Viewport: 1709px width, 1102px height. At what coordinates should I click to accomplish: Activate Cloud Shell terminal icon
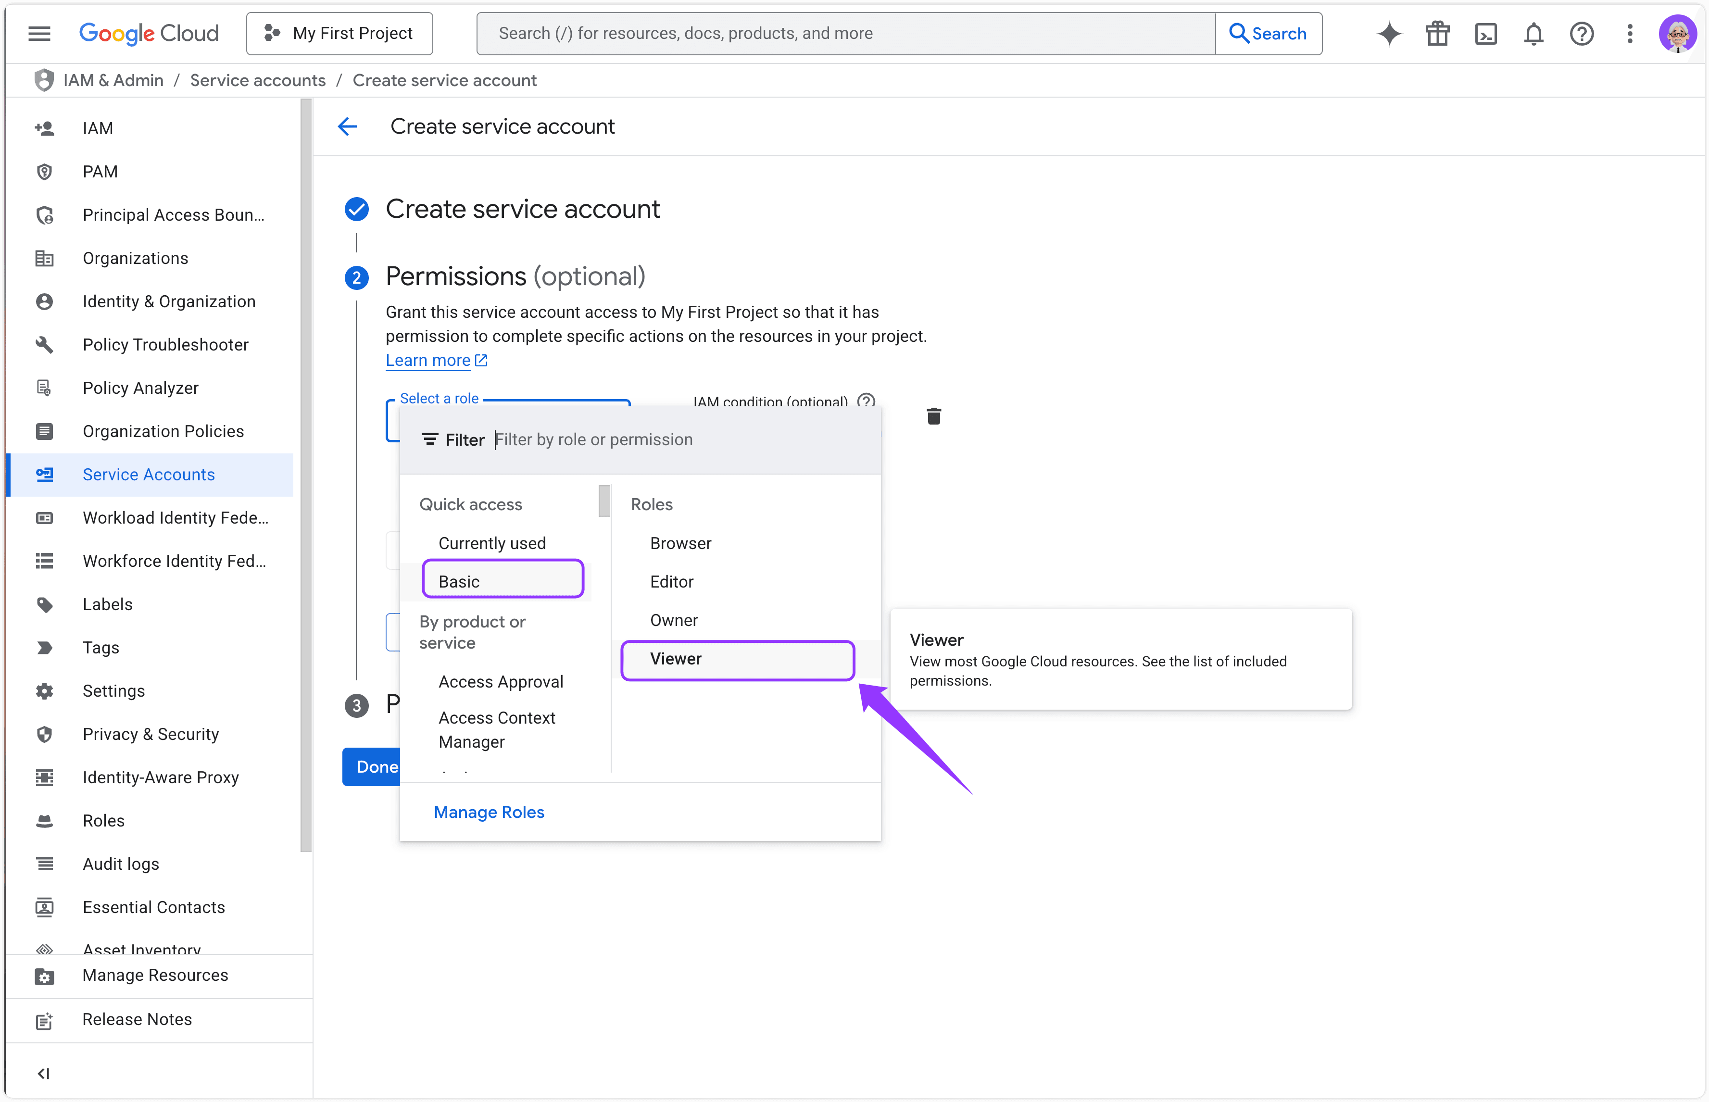(x=1486, y=34)
